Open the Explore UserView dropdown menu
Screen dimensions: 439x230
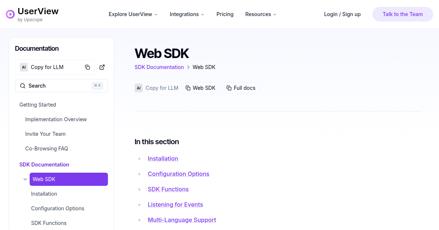point(133,14)
